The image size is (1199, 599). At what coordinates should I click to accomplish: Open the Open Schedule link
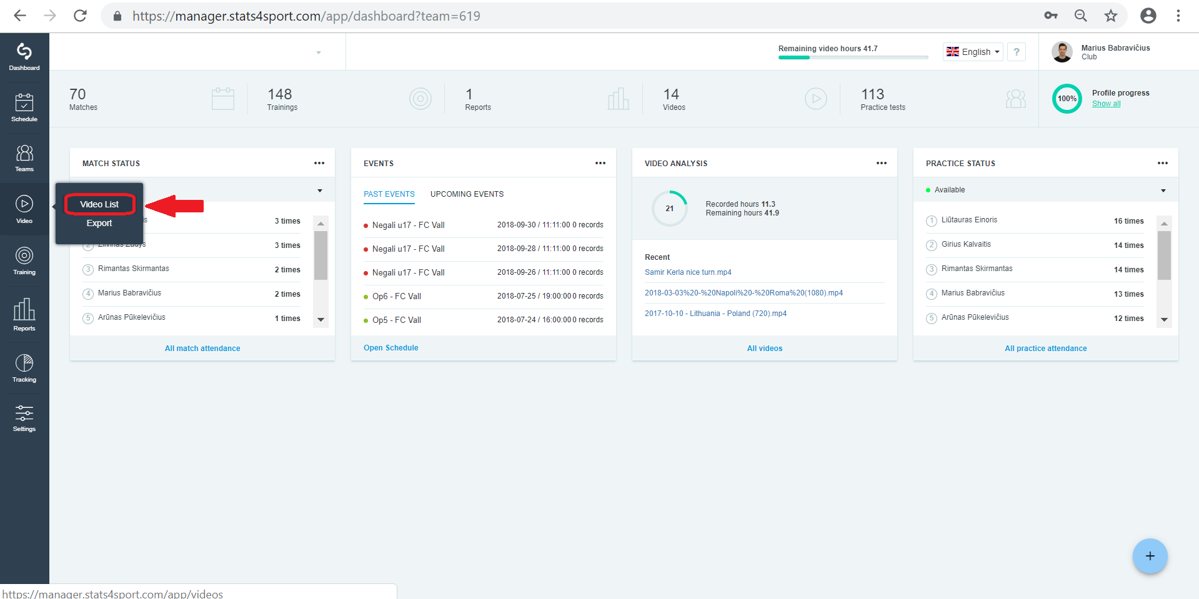pos(391,348)
